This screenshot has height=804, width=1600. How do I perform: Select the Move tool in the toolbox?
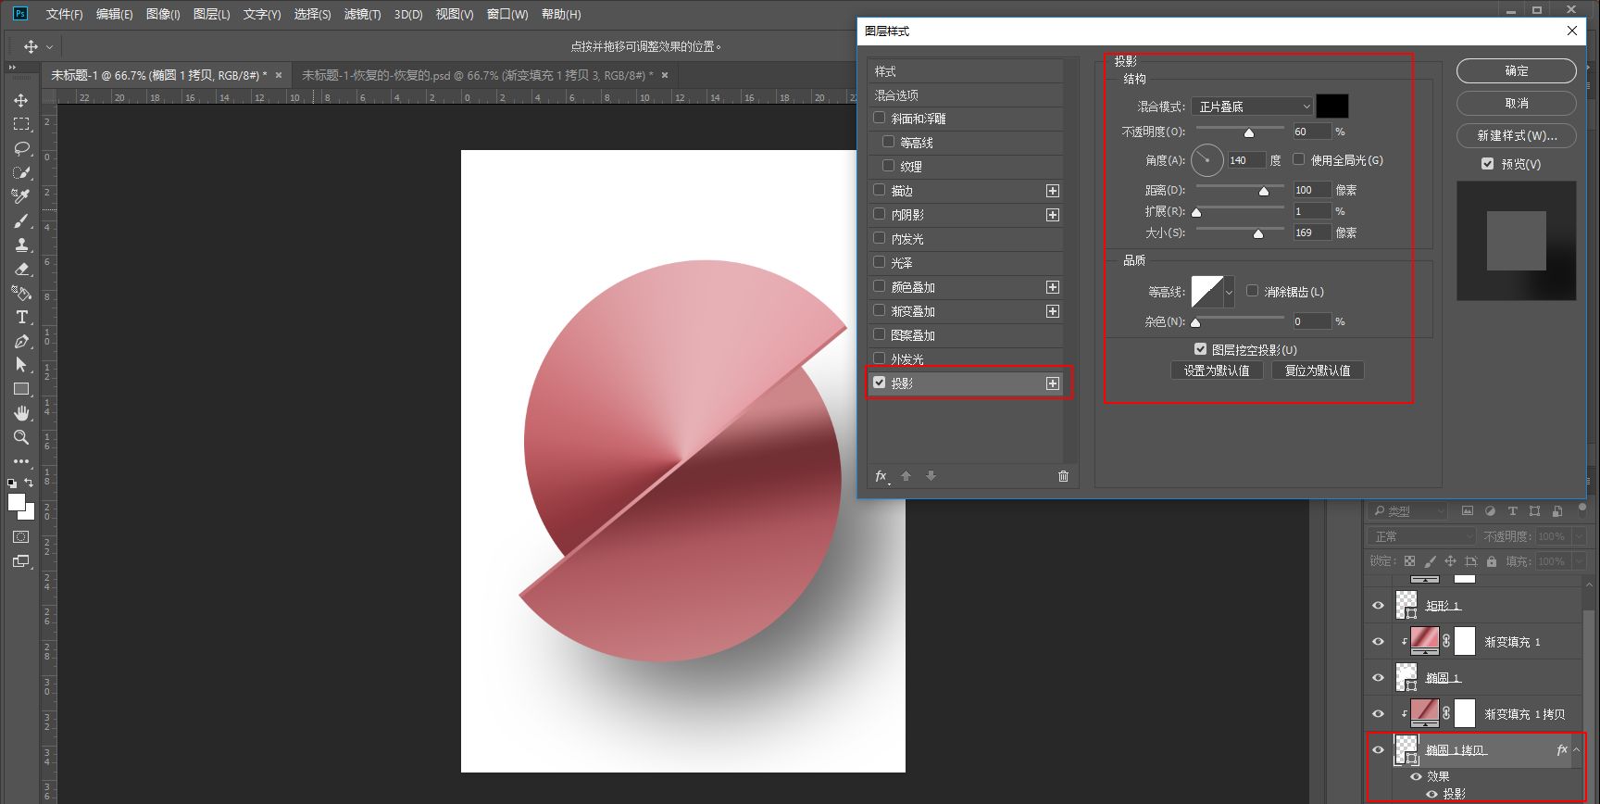21,100
